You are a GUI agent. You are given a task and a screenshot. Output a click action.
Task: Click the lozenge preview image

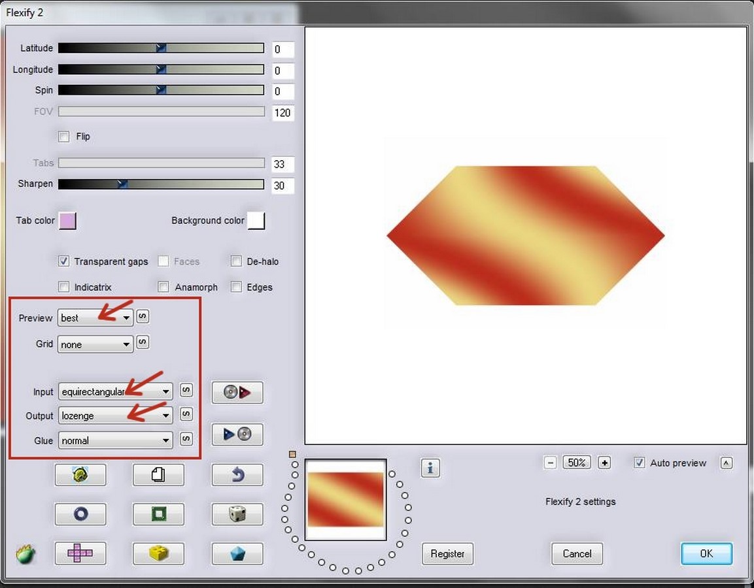tap(526, 235)
